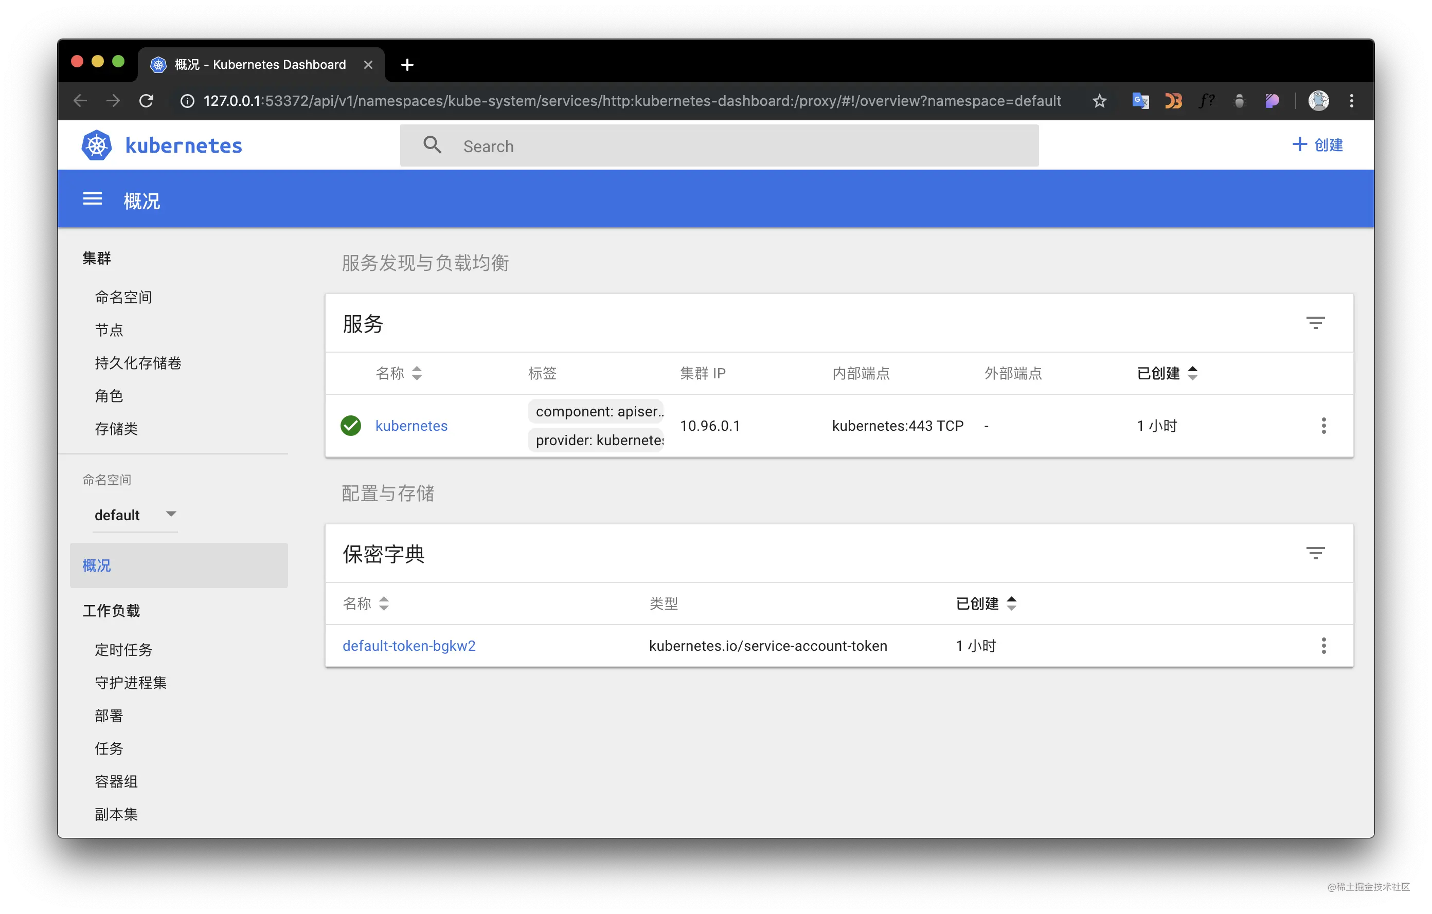Click the 创建 button
This screenshot has height=914, width=1432.
pos(1317,145)
